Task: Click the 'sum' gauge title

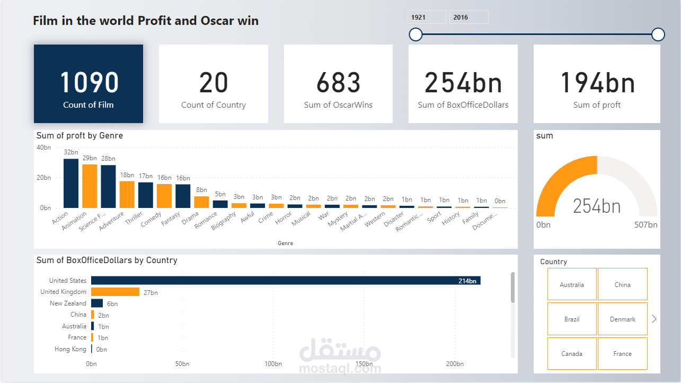Action: pyautogui.click(x=544, y=136)
